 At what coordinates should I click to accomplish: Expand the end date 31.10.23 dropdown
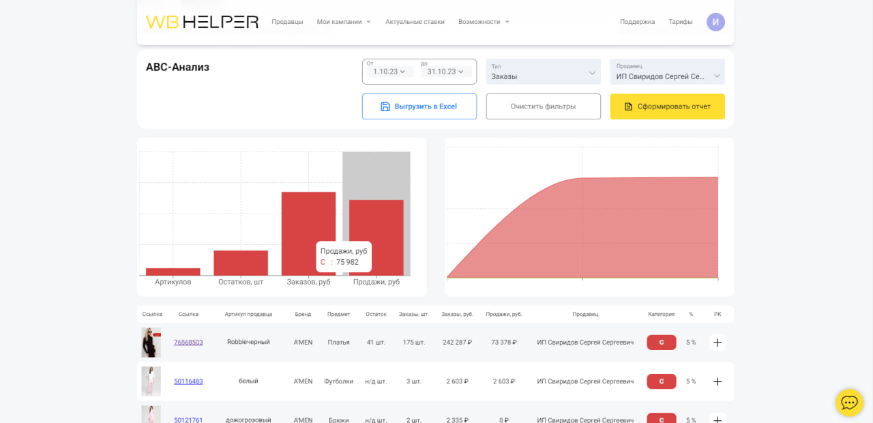tap(446, 72)
